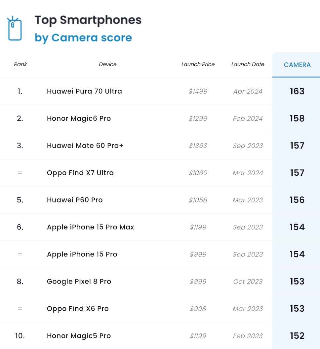Select the Honor Magic5 Pro device
Screen dimensions: 320x349
pos(79,335)
